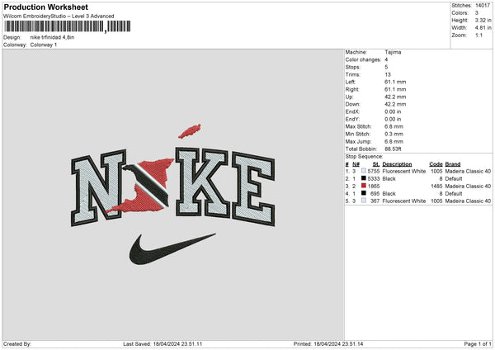Click 'Default' brand in stop row 4

[x=454, y=194]
